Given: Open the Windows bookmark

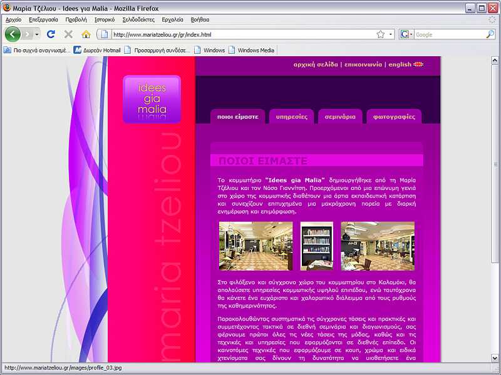Looking at the screenshot, I should coord(210,51).
